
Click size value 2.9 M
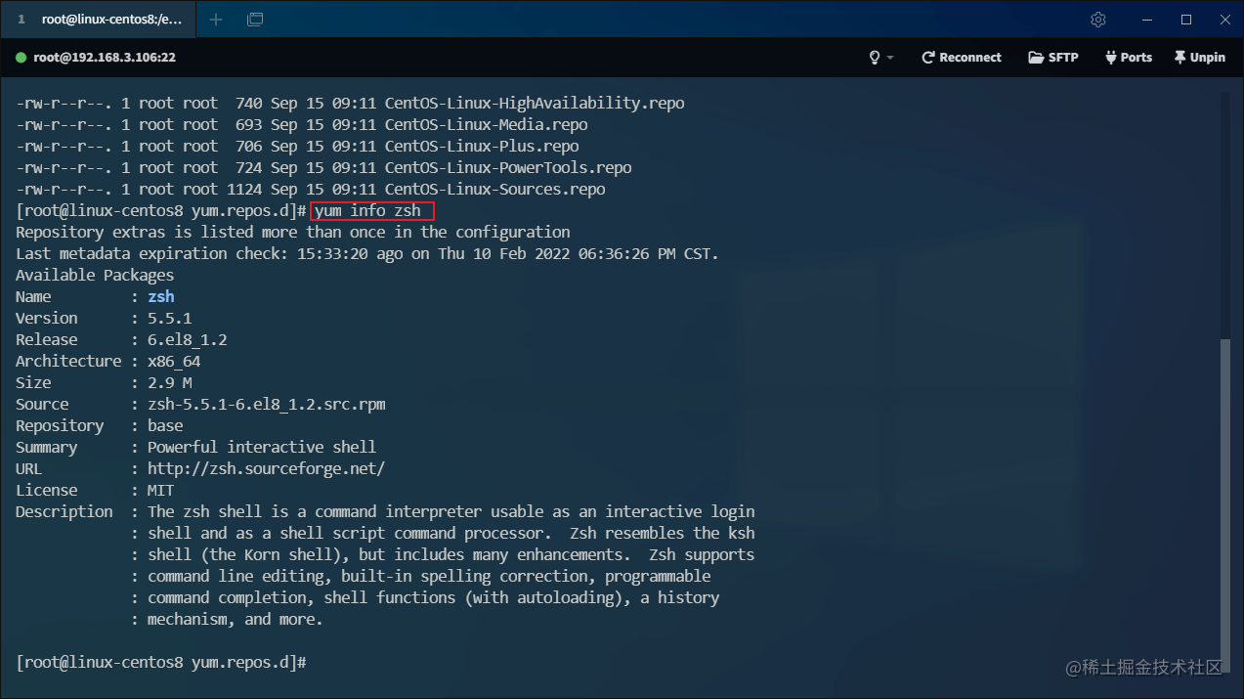point(169,383)
